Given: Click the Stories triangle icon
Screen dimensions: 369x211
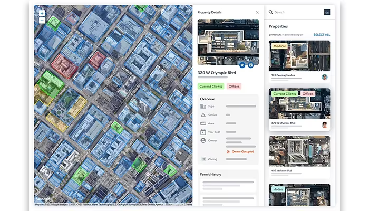Looking at the screenshot, I should 203,115.
